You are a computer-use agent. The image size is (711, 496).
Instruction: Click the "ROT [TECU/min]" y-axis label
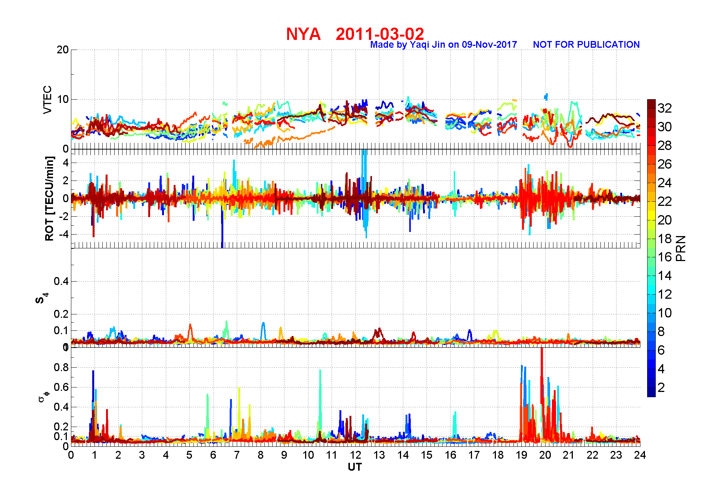(x=49, y=198)
